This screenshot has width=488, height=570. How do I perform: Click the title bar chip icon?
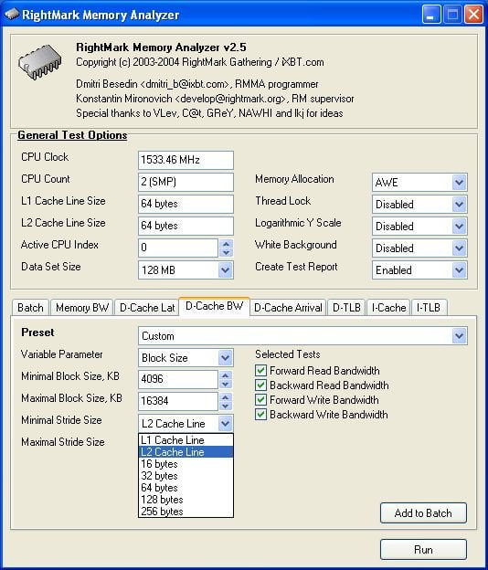pyautogui.click(x=12, y=15)
